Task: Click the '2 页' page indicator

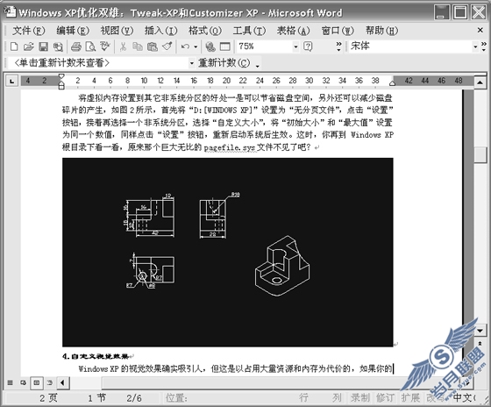Action: (x=48, y=398)
